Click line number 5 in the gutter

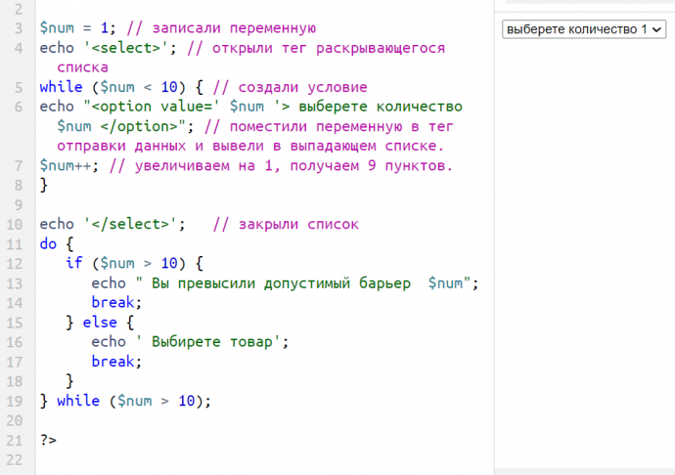19,87
